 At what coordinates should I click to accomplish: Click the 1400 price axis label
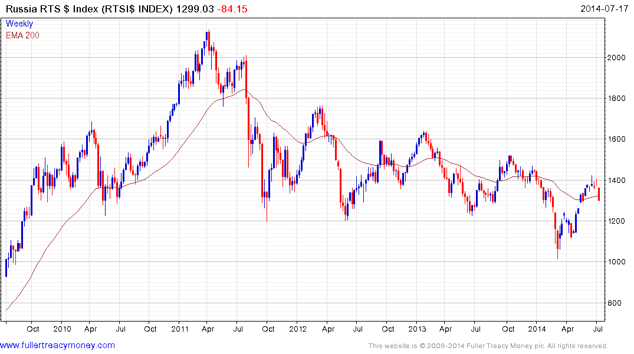click(x=617, y=180)
